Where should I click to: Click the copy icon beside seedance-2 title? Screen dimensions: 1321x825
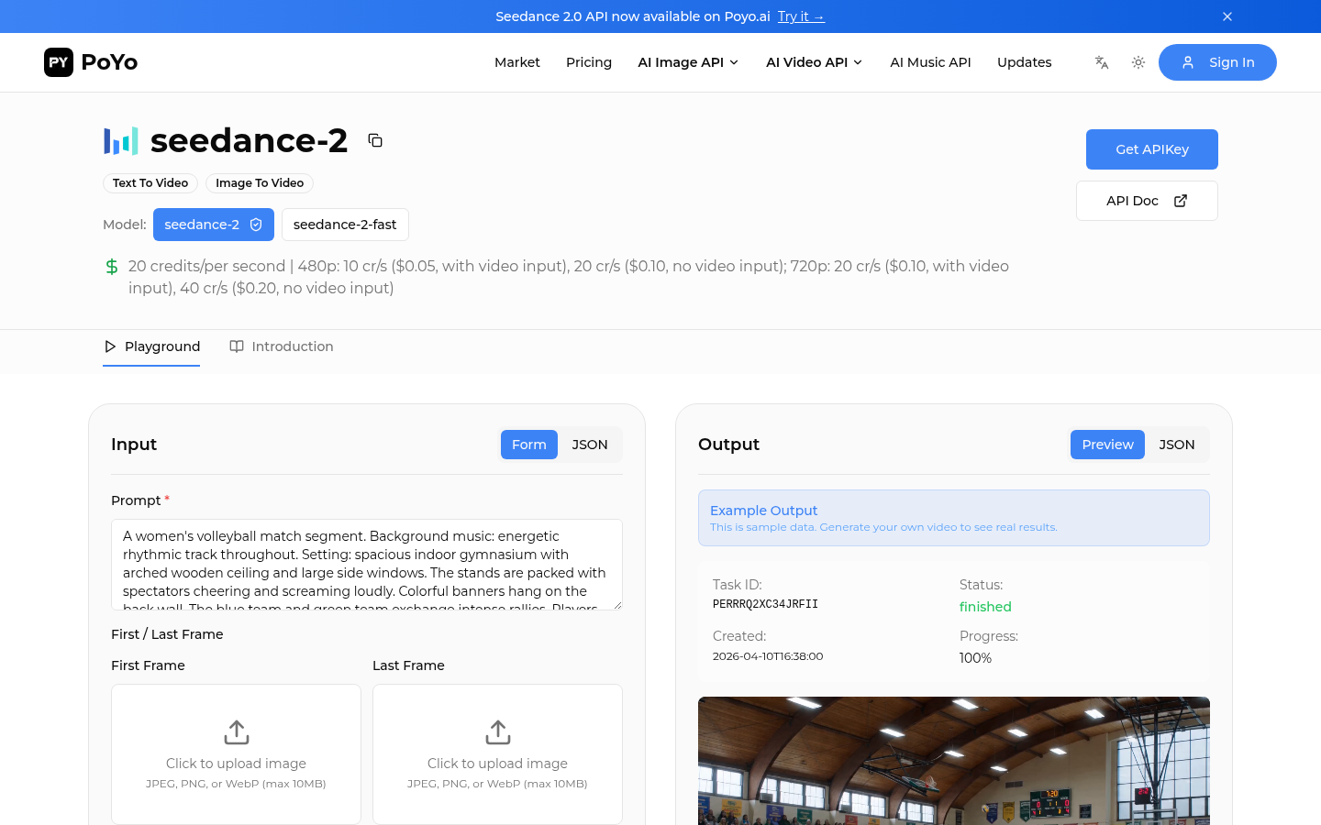pyautogui.click(x=375, y=140)
